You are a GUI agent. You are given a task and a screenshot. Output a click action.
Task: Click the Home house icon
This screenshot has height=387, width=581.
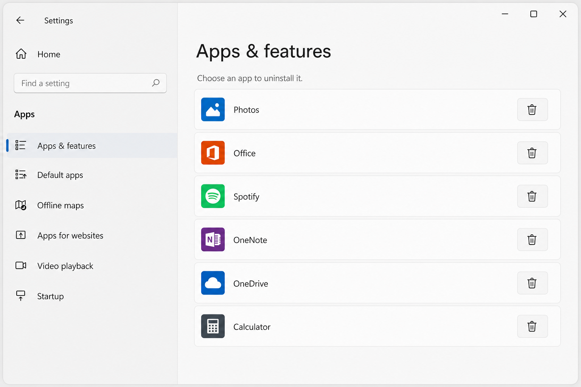tap(21, 54)
